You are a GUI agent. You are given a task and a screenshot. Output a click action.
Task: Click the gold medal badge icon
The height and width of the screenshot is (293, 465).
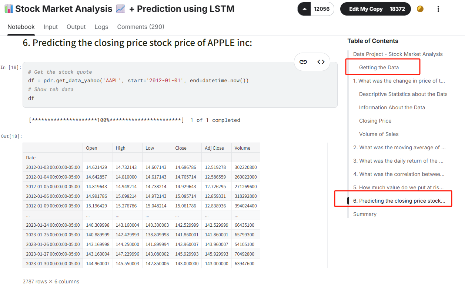(x=420, y=9)
